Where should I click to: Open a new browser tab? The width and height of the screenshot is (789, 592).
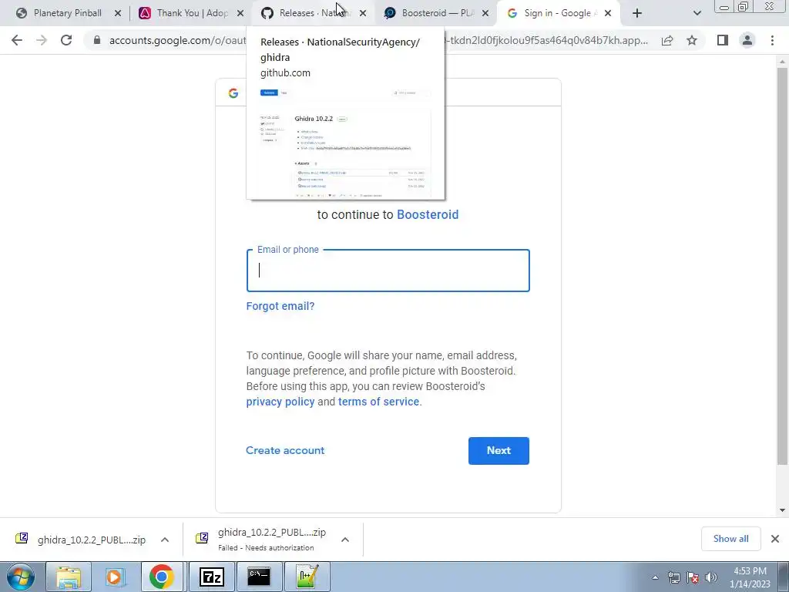coord(637,14)
